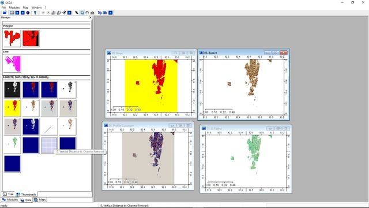Screen dimensions: 369x208
Task: Select the beige thumbnail with purple shape
Action: point(68,108)
